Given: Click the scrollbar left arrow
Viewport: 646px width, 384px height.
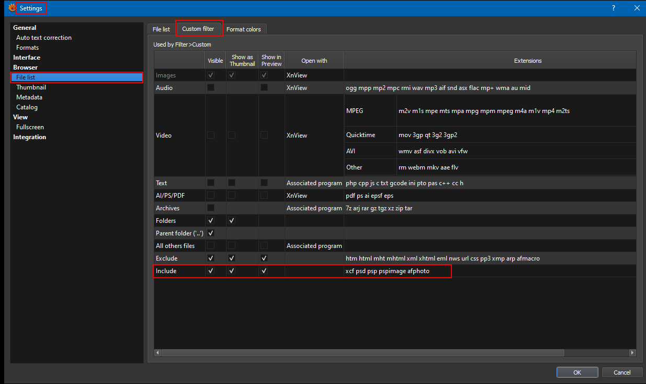Looking at the screenshot, I should 158,353.
